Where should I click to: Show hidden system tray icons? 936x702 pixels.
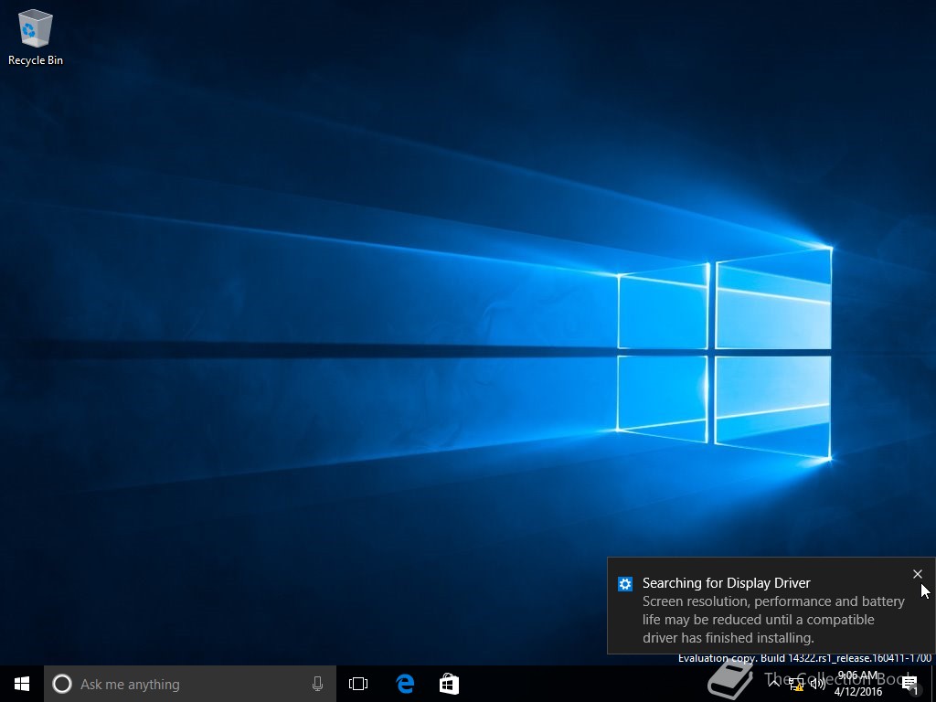(773, 684)
